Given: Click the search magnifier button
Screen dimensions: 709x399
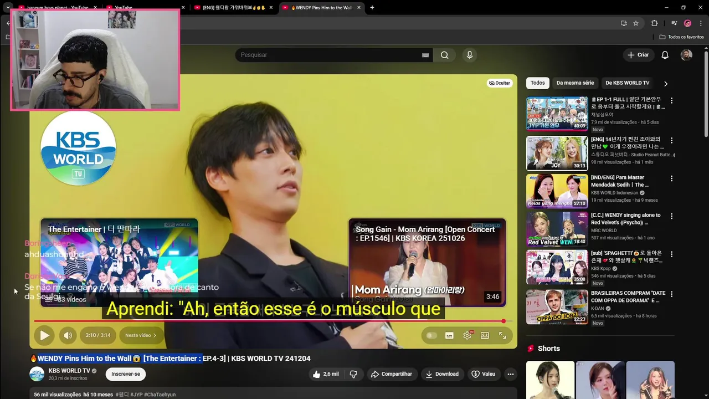Looking at the screenshot, I should click(444, 55).
